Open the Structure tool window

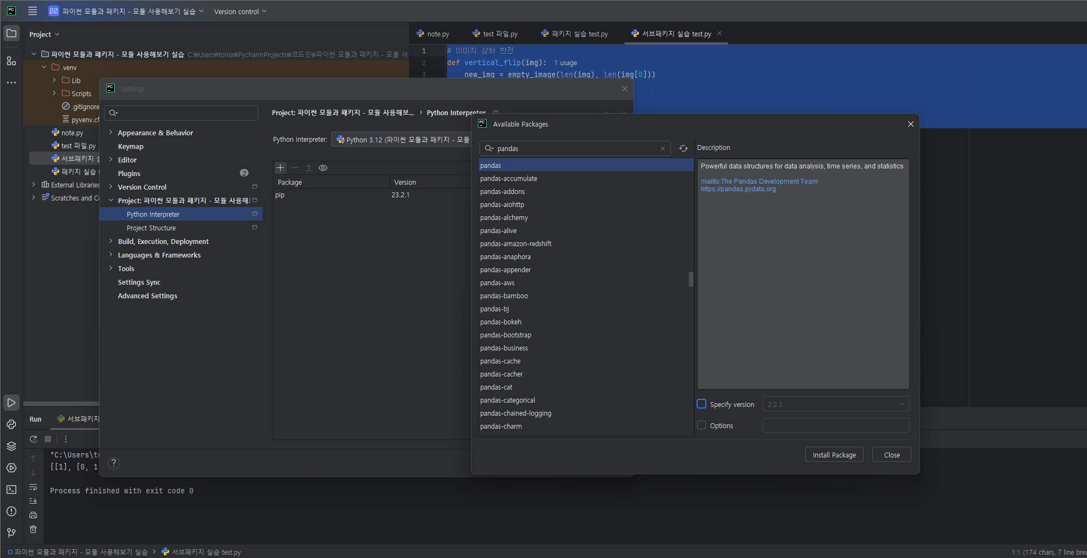11,61
